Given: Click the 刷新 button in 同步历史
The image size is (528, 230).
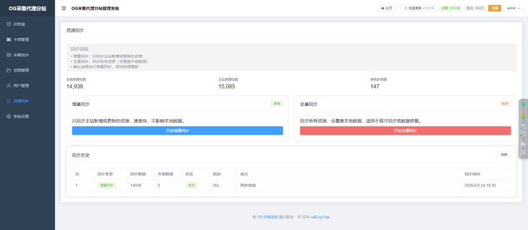Looking at the screenshot, I should point(504,155).
